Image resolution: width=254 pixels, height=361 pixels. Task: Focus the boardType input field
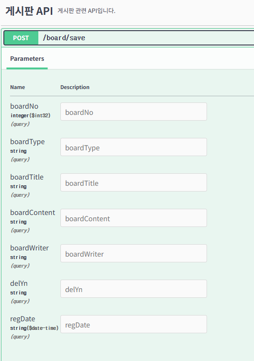134,147
